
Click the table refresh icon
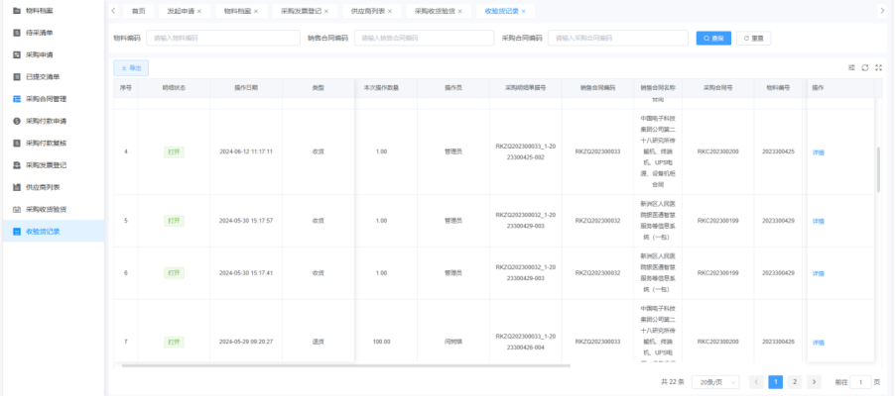point(864,67)
